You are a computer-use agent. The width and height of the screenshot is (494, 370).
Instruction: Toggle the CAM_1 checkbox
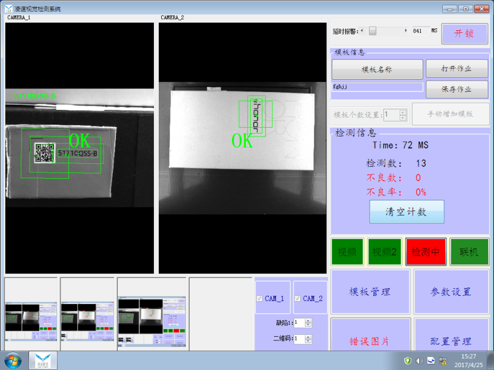259,299
